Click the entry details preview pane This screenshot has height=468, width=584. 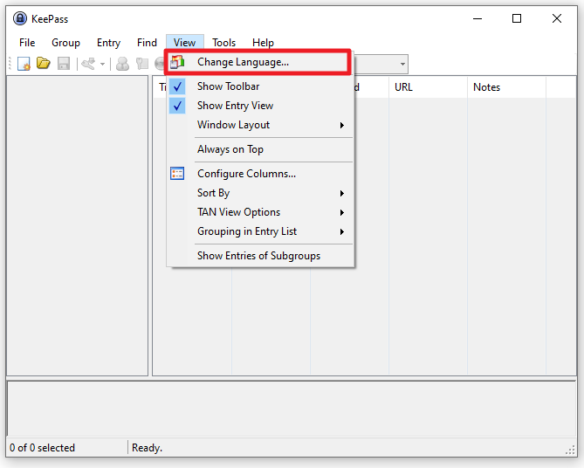[292, 409]
